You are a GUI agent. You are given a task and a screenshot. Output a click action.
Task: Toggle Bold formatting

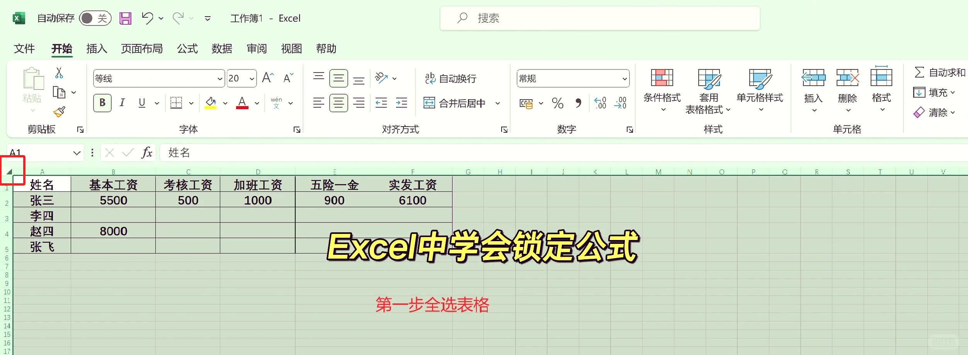pos(102,103)
